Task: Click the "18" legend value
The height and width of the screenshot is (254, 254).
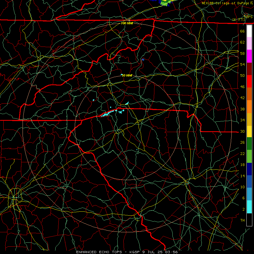Action: coord(242,165)
